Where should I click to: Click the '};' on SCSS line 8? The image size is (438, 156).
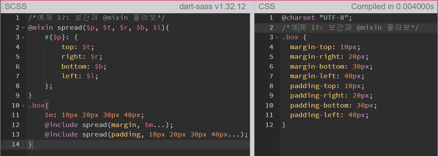(49, 86)
